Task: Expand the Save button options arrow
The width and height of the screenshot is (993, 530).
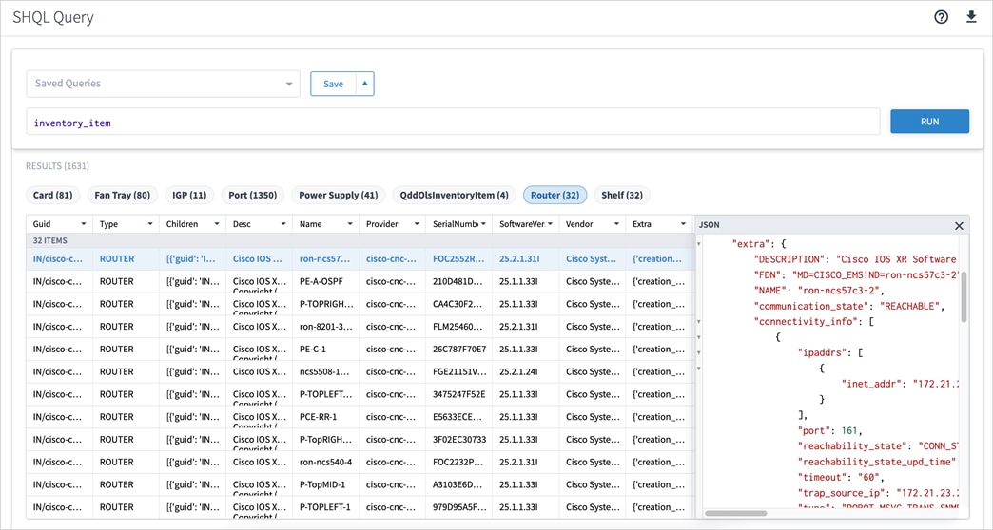Action: tap(364, 84)
